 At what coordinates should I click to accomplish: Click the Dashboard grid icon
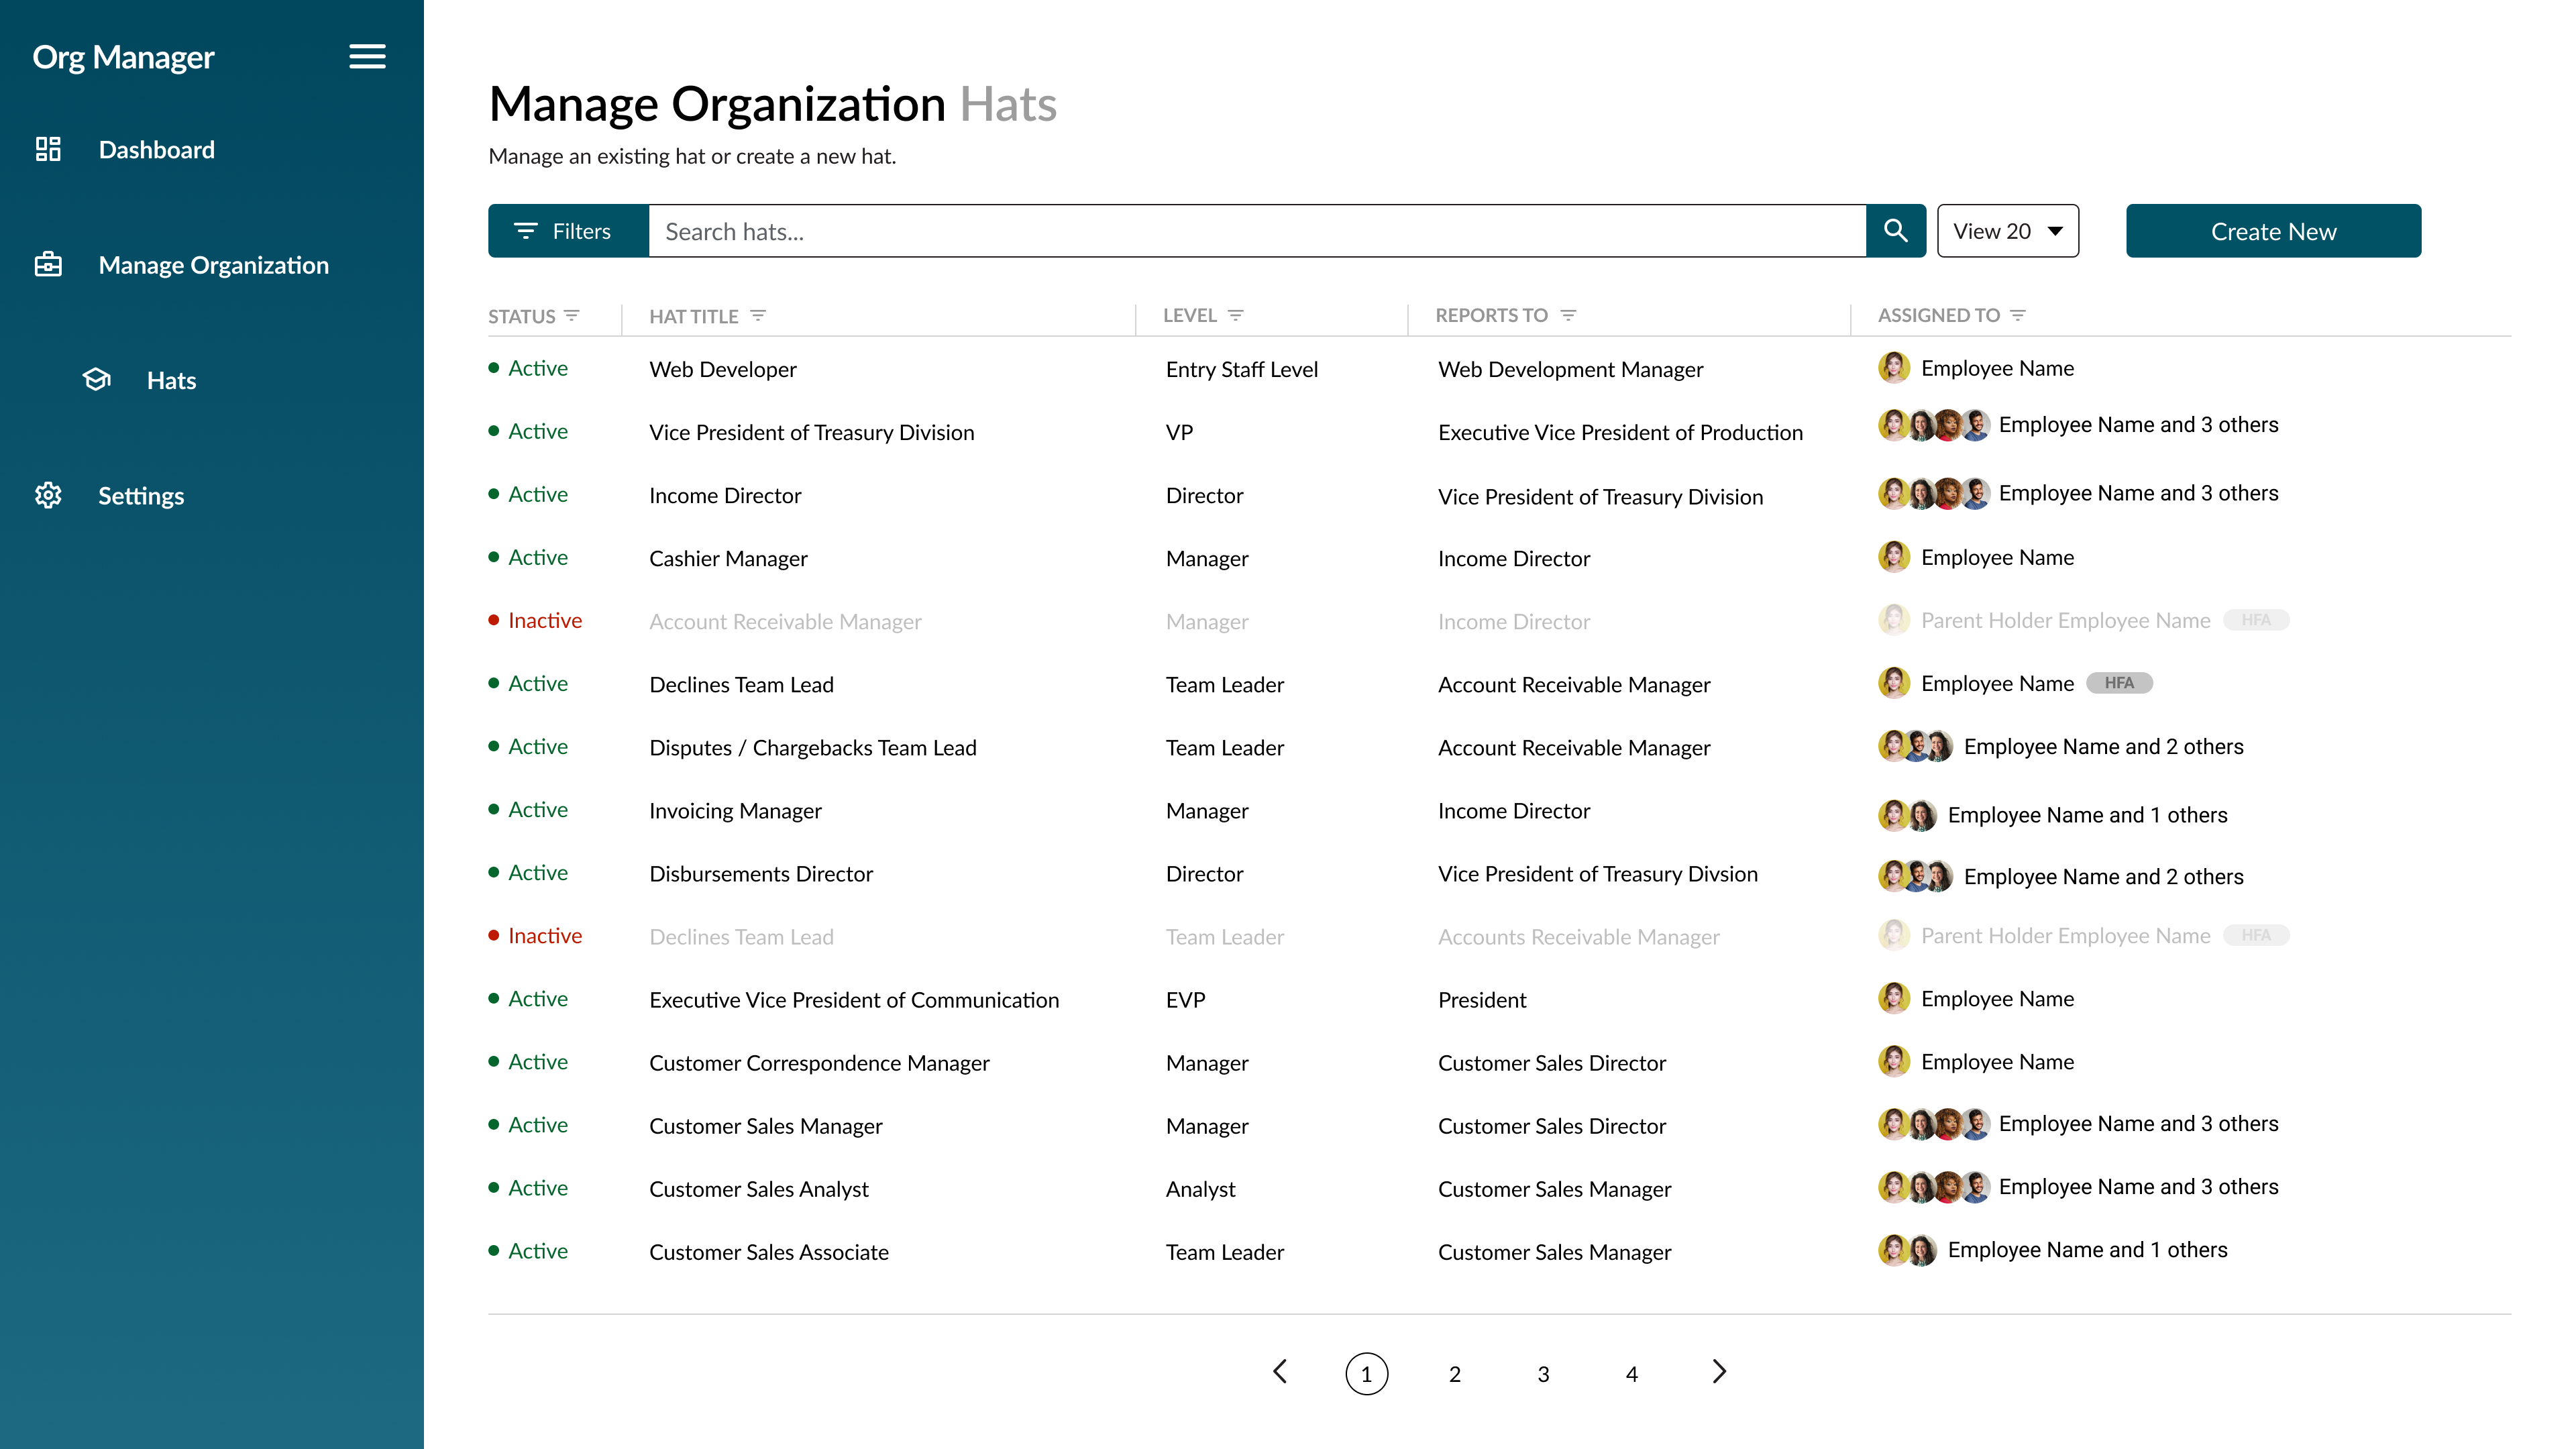pos(48,149)
